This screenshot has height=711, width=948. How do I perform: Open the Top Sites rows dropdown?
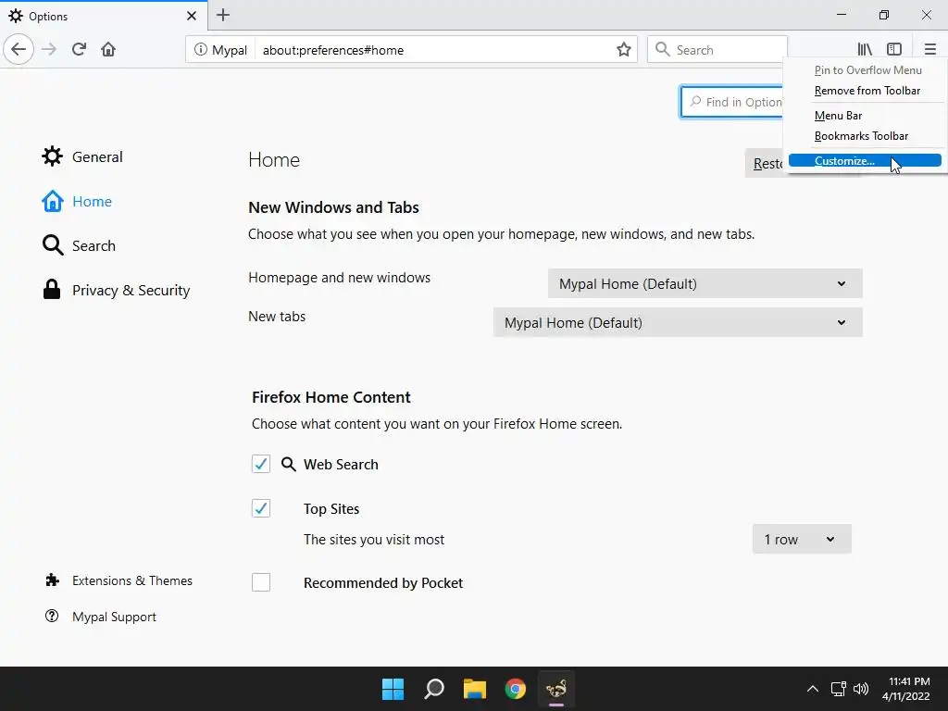coord(802,539)
